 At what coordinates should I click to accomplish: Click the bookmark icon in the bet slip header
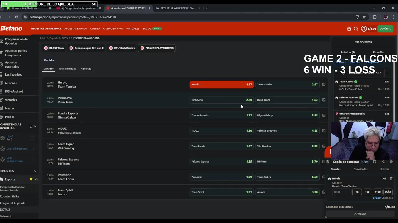click(x=374, y=162)
